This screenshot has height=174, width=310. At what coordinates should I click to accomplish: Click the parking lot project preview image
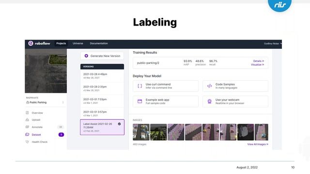[x=46, y=71]
